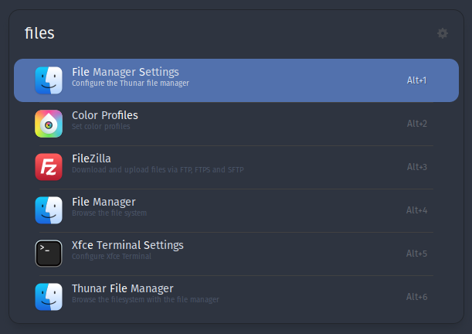Choose Xfce Terminal Settings entry

click(x=127, y=246)
